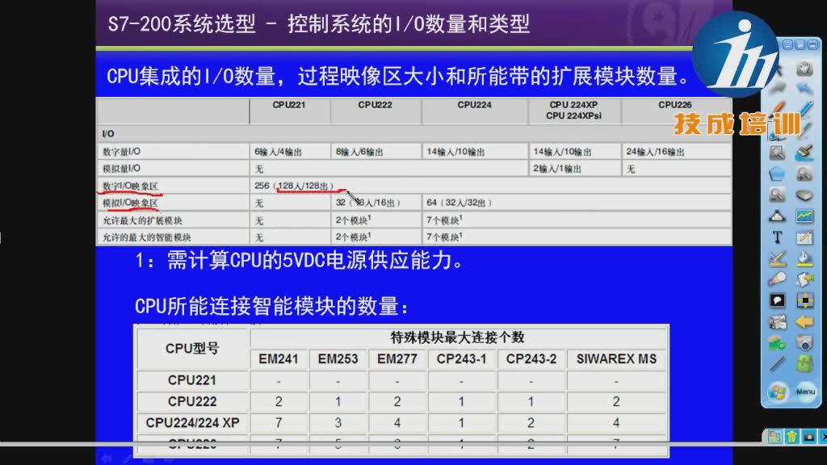Viewport: 827px width, 465px height.
Task: Click the CPU 224XP column header
Action: click(x=574, y=110)
